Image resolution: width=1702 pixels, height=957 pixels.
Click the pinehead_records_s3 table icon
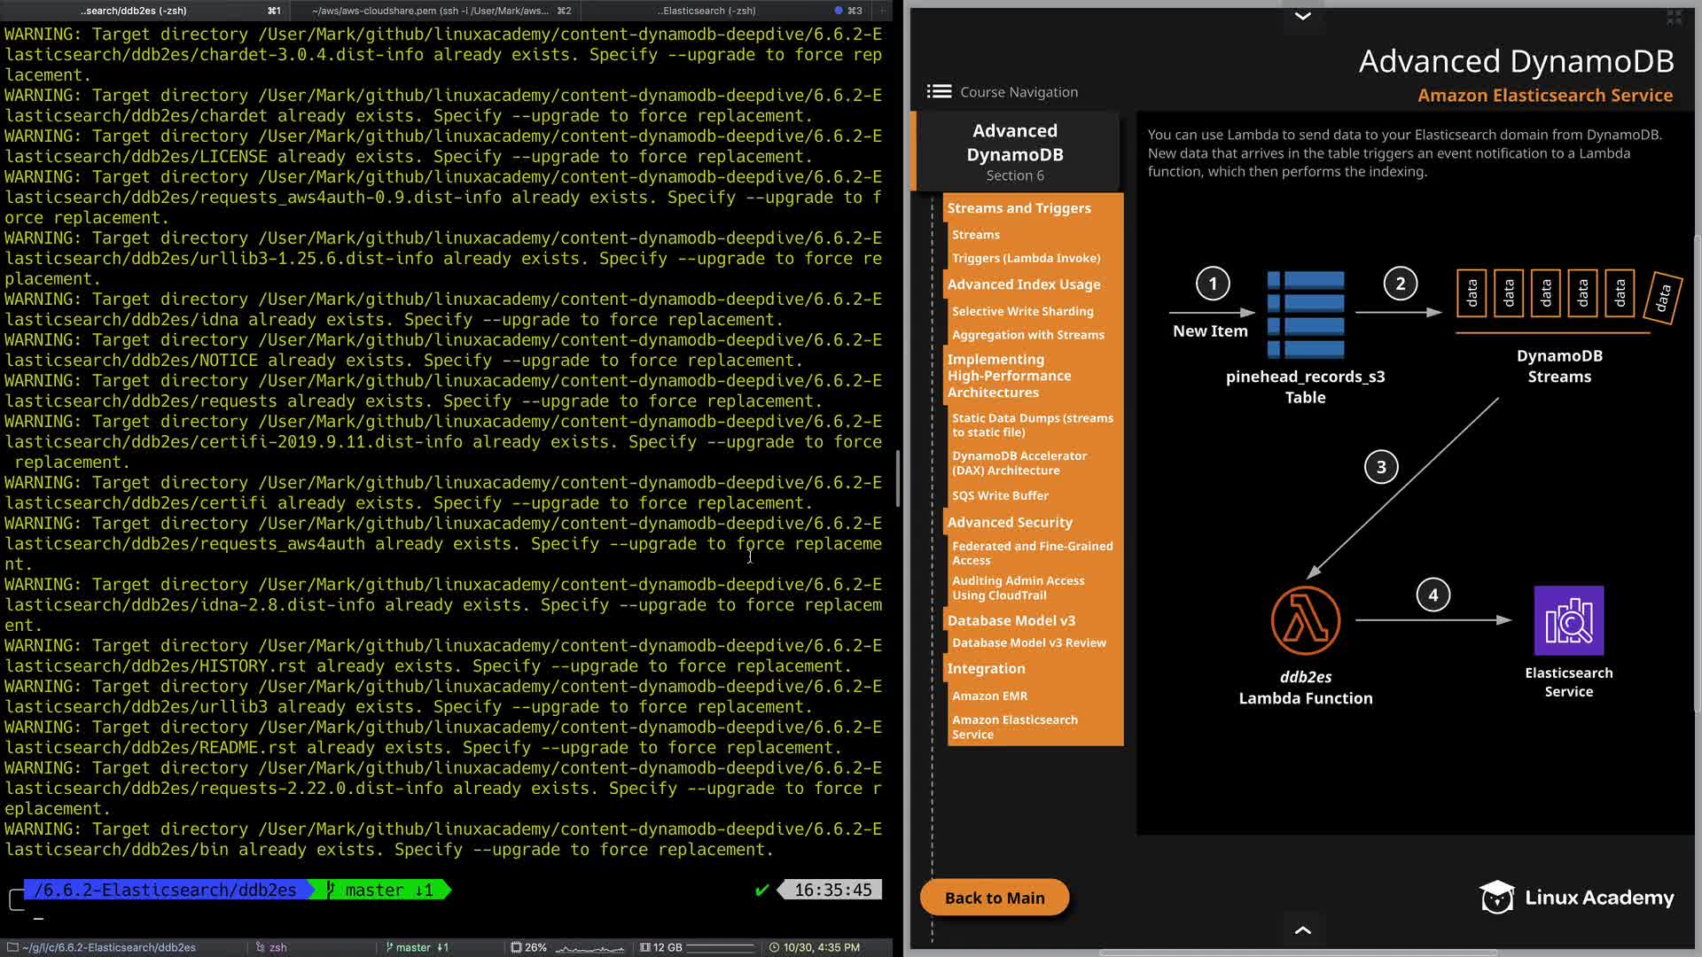[1306, 314]
